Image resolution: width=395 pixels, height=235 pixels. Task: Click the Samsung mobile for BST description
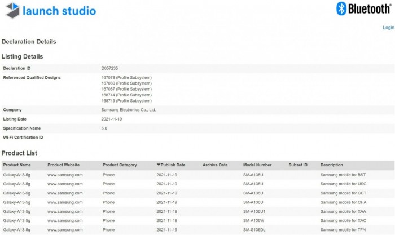343,175
